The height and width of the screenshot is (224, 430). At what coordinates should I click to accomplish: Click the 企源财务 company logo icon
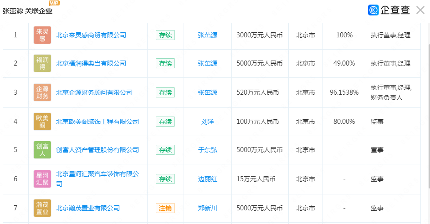click(x=42, y=92)
